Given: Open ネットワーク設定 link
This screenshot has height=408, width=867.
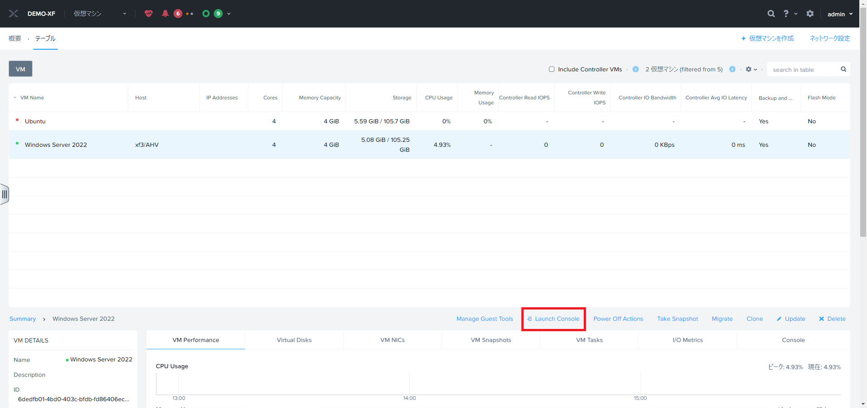Looking at the screenshot, I should 830,38.
